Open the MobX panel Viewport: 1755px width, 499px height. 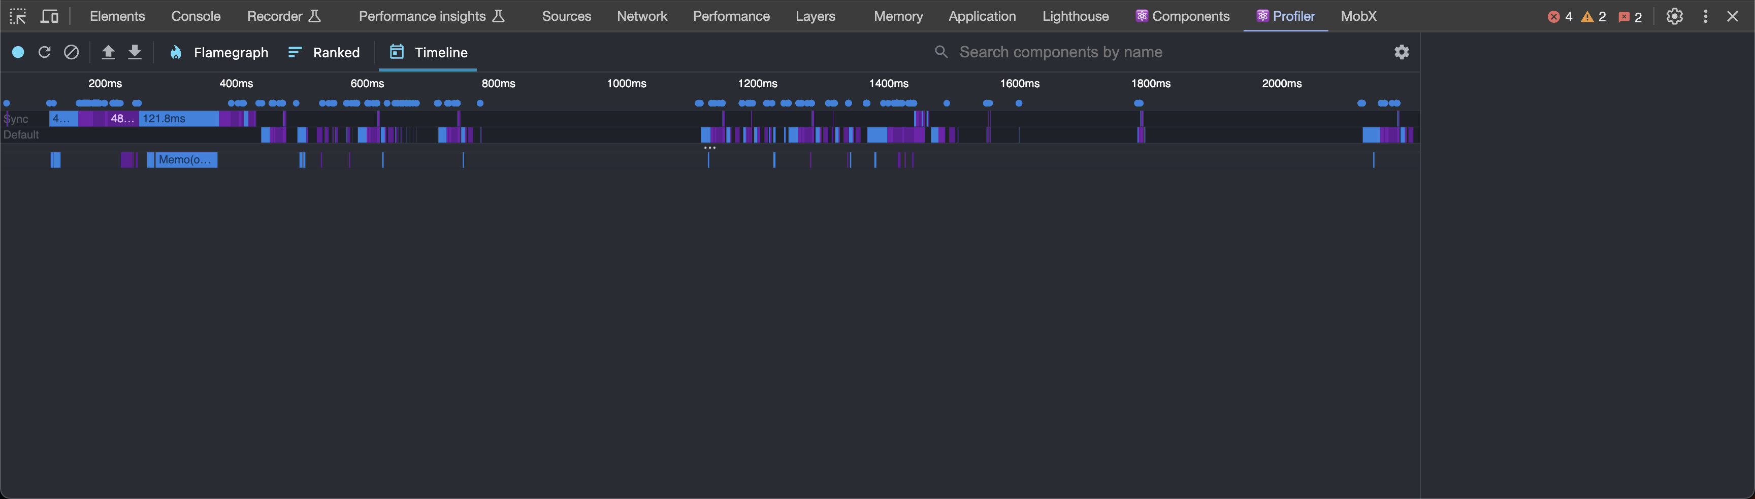1358,16
